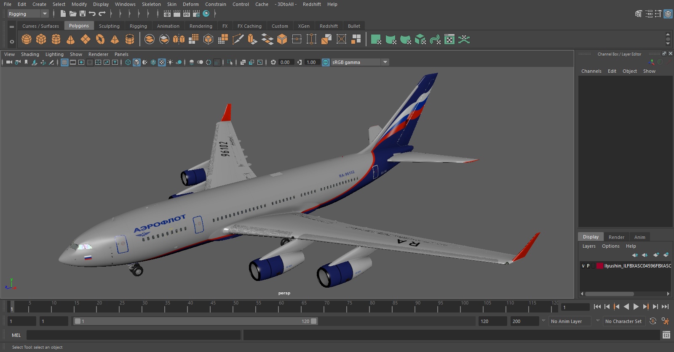Click the Open Scene folder icon
The height and width of the screenshot is (352, 674).
coord(73,13)
